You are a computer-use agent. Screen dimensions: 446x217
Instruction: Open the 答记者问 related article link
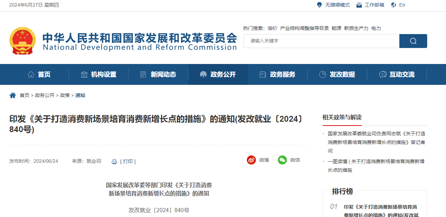[x=376, y=142]
